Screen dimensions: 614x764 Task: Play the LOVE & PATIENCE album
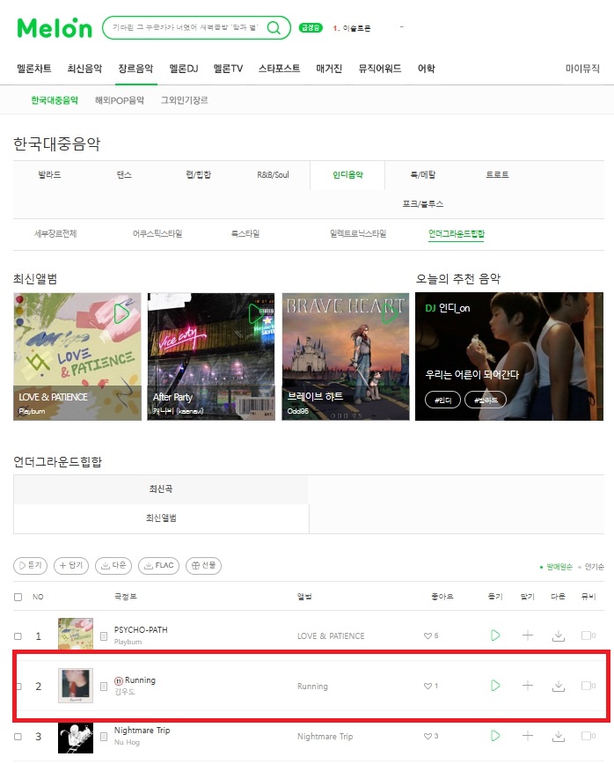tap(121, 312)
